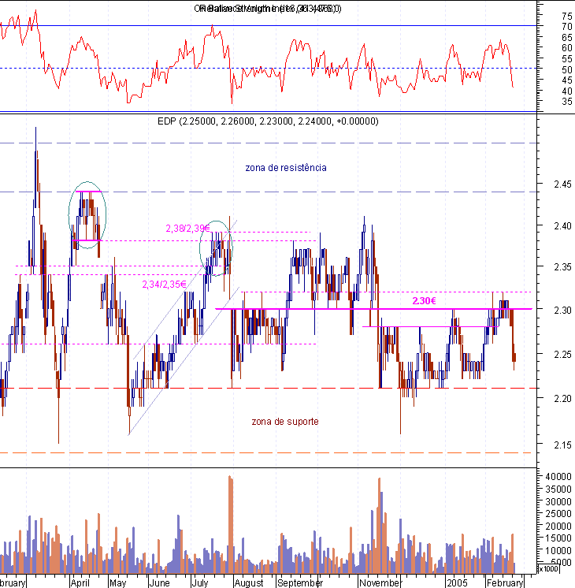
Task: Click the 60 level on RSI axis
Action: click(x=567, y=48)
